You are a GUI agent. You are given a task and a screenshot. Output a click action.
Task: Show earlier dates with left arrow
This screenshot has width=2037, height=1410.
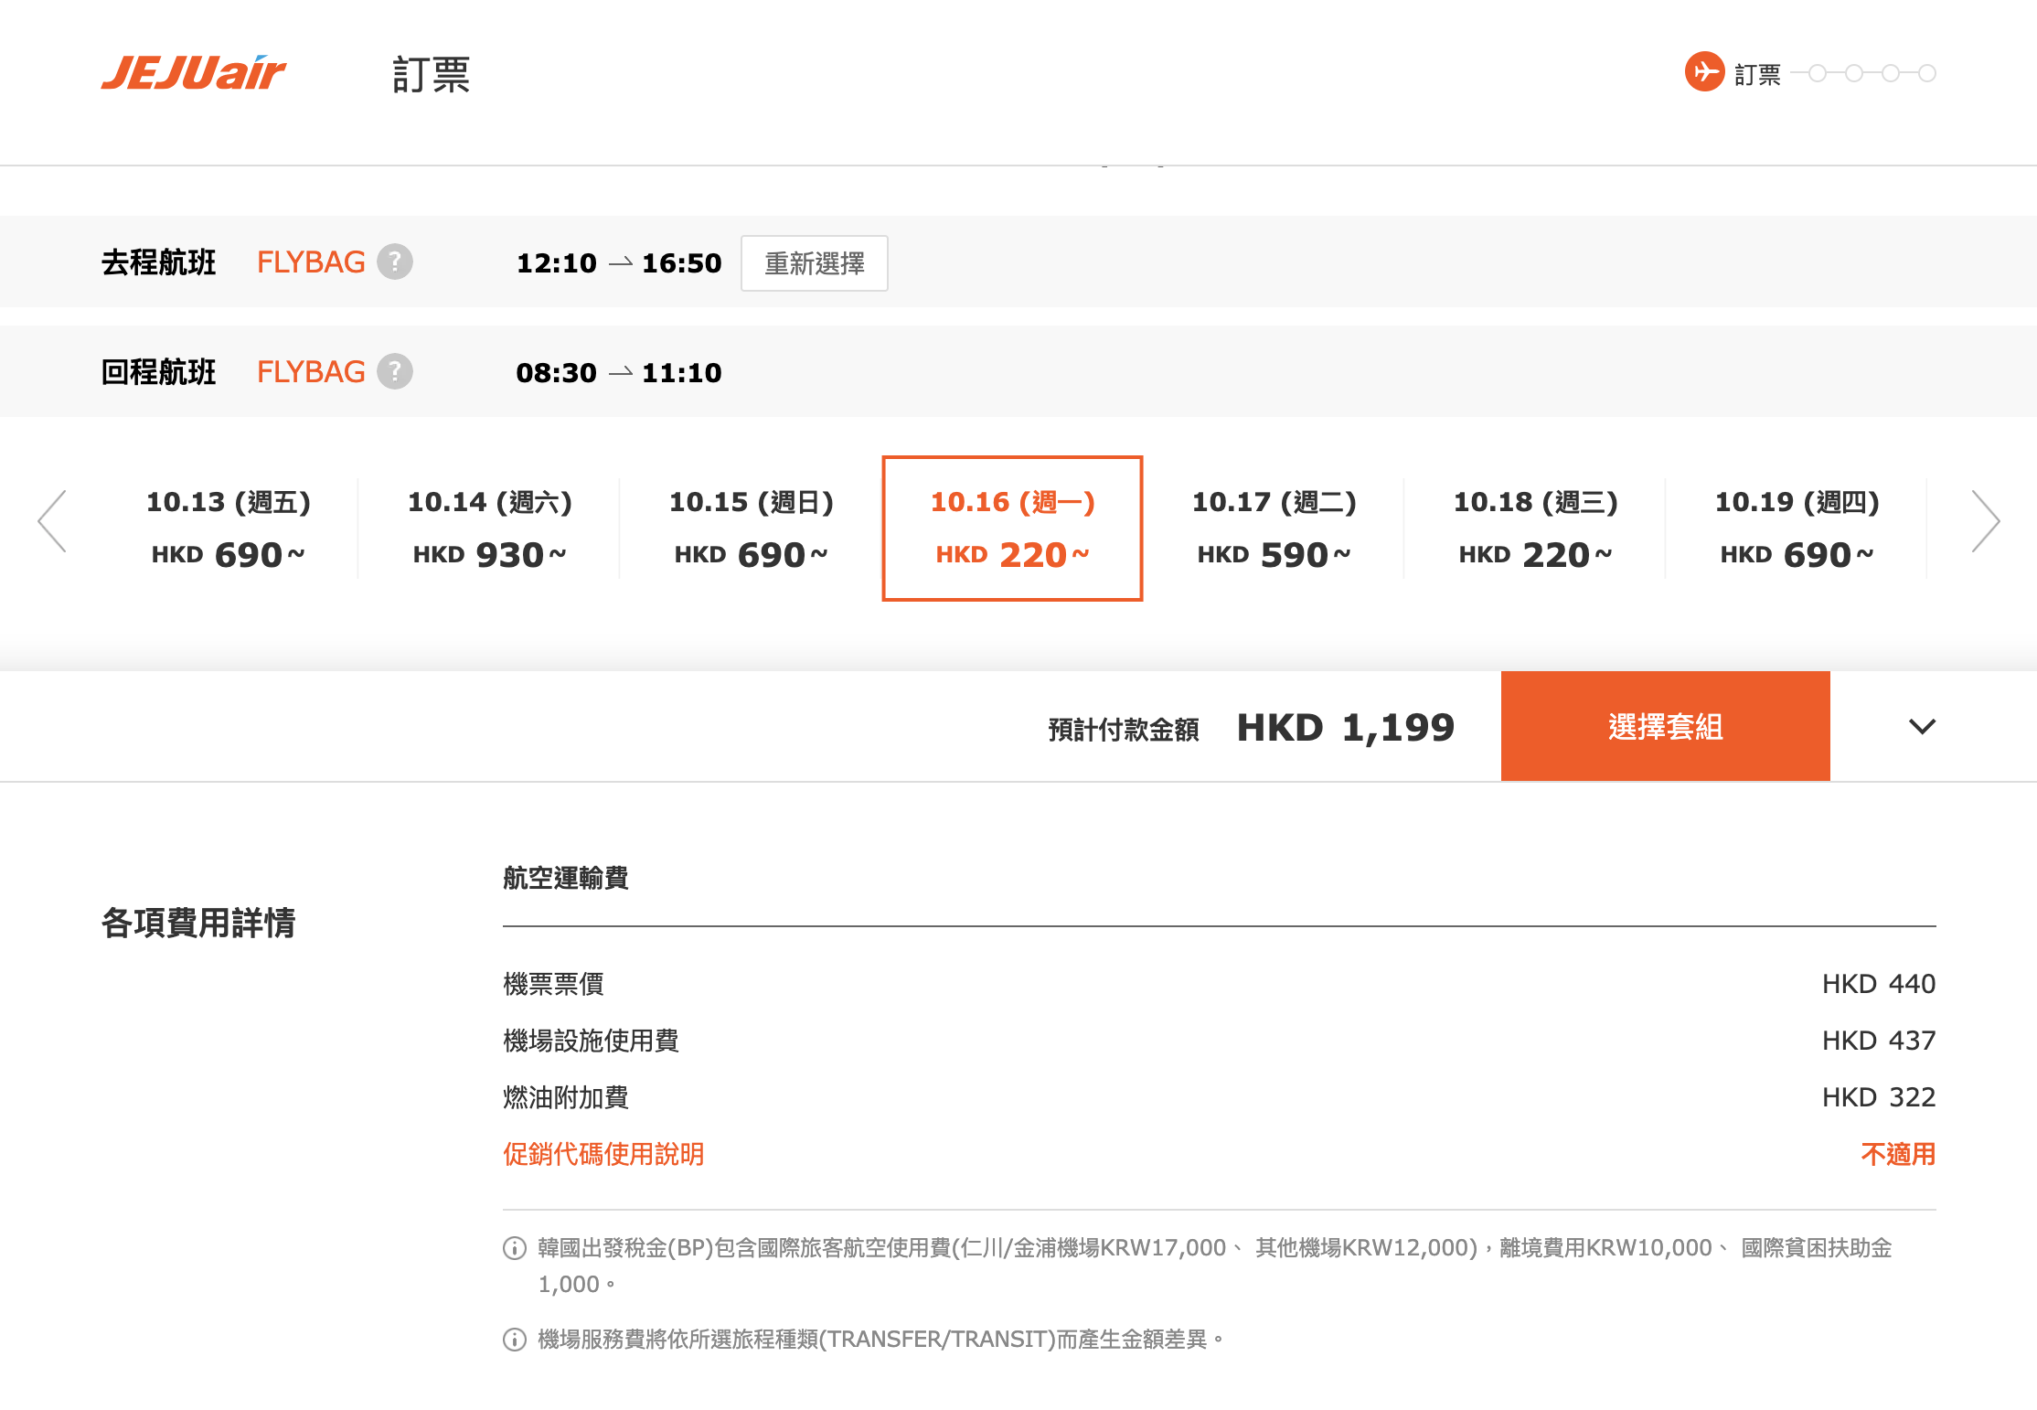[52, 521]
